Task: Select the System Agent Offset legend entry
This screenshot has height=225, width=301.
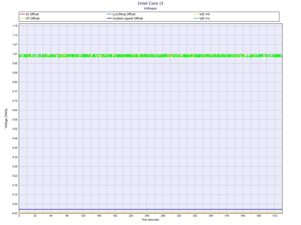Action: (x=125, y=18)
